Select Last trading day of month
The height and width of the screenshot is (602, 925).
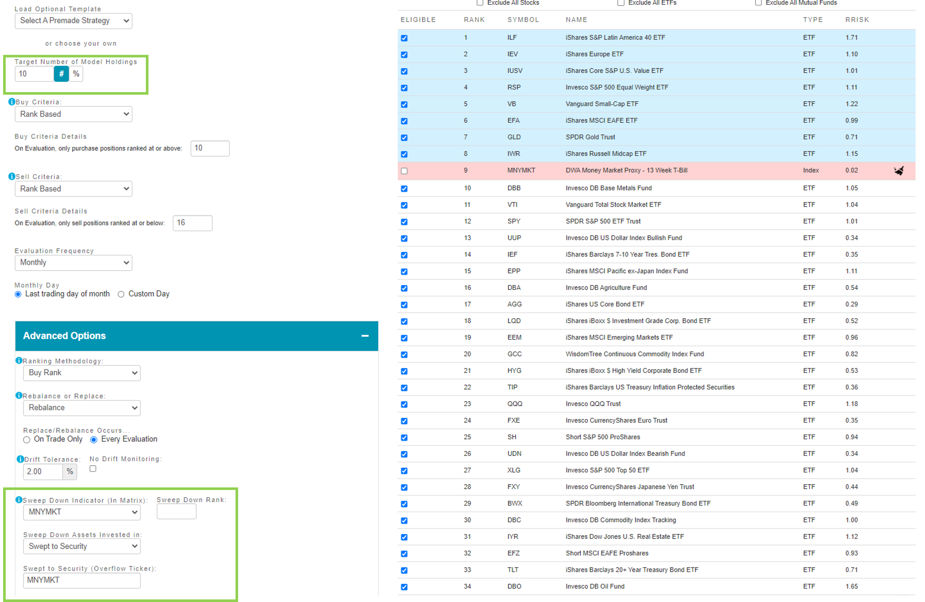click(18, 295)
